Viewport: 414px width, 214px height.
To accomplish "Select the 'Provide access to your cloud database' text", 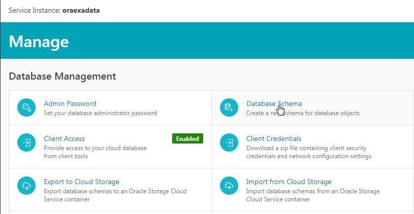I will (x=95, y=148).
